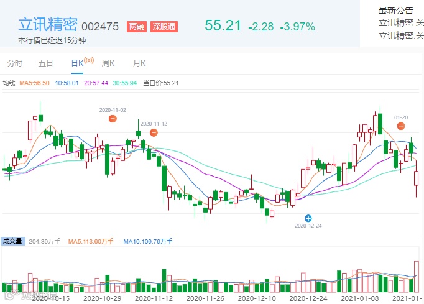Click the MA10:109.79万手 volume label
This screenshot has height=304, width=424.
(x=148, y=241)
